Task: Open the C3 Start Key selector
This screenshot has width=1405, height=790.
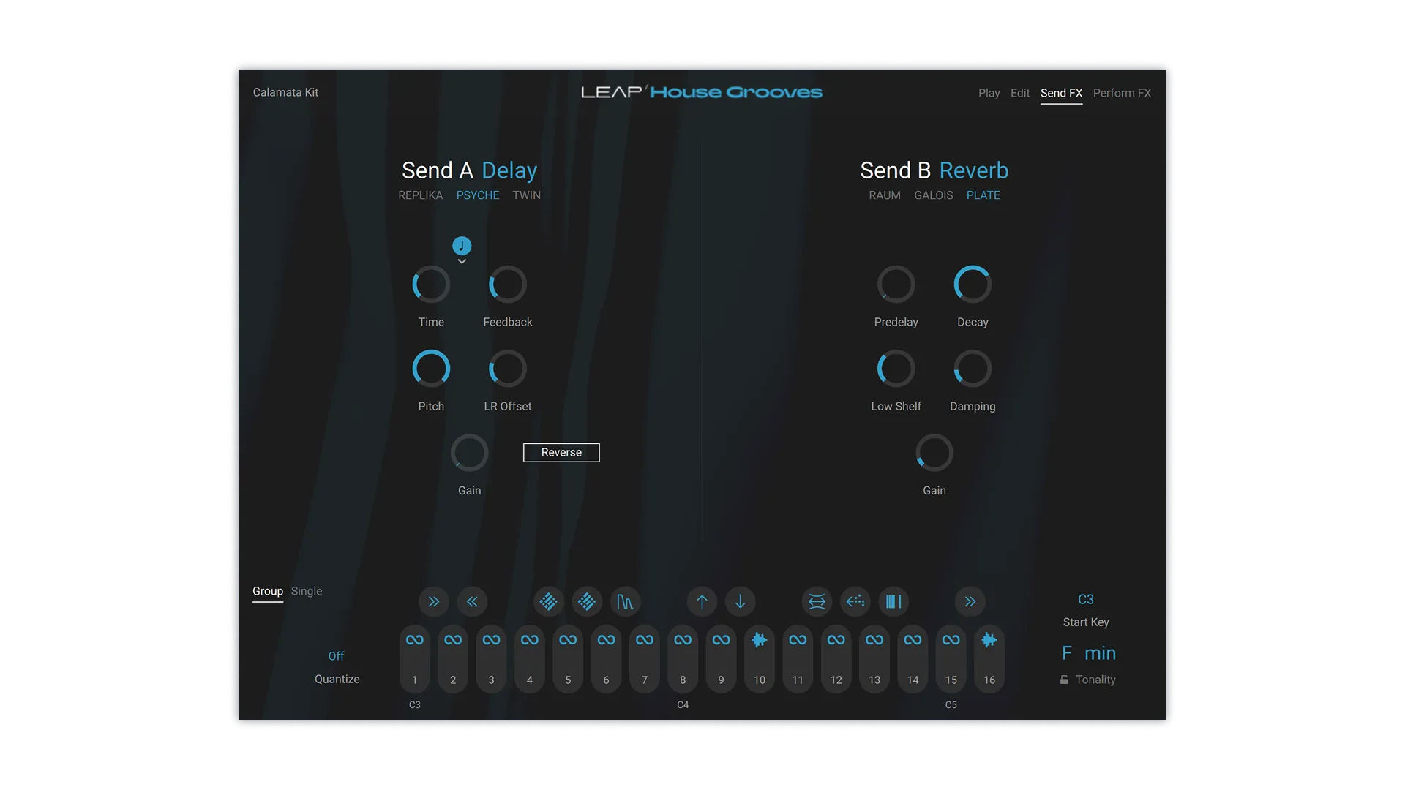Action: [x=1086, y=600]
